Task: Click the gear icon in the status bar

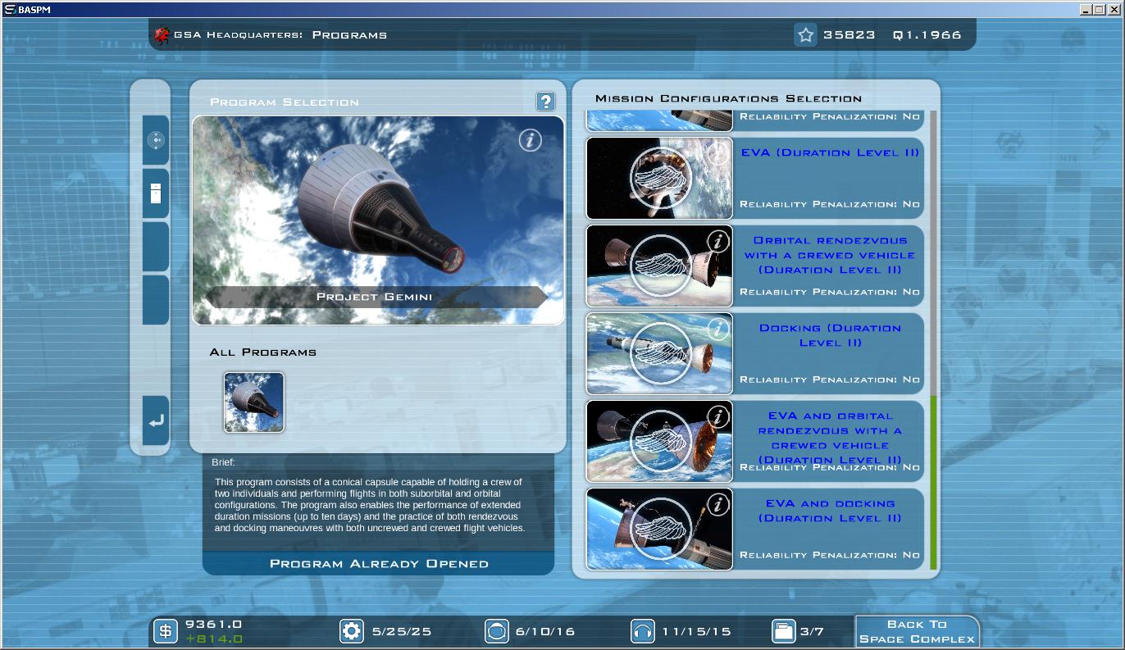Action: click(x=351, y=631)
